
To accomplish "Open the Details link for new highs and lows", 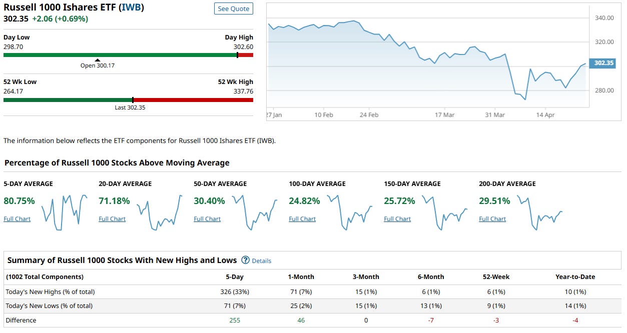I will [x=262, y=260].
